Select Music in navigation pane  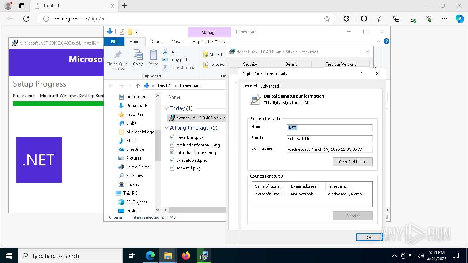pos(132,141)
